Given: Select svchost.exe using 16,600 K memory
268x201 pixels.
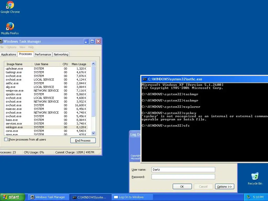Looking at the screenshot, I should point(46,105).
